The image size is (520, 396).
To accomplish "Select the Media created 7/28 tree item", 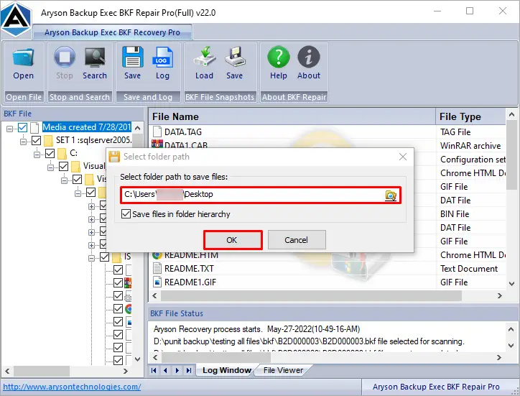I will (x=87, y=127).
